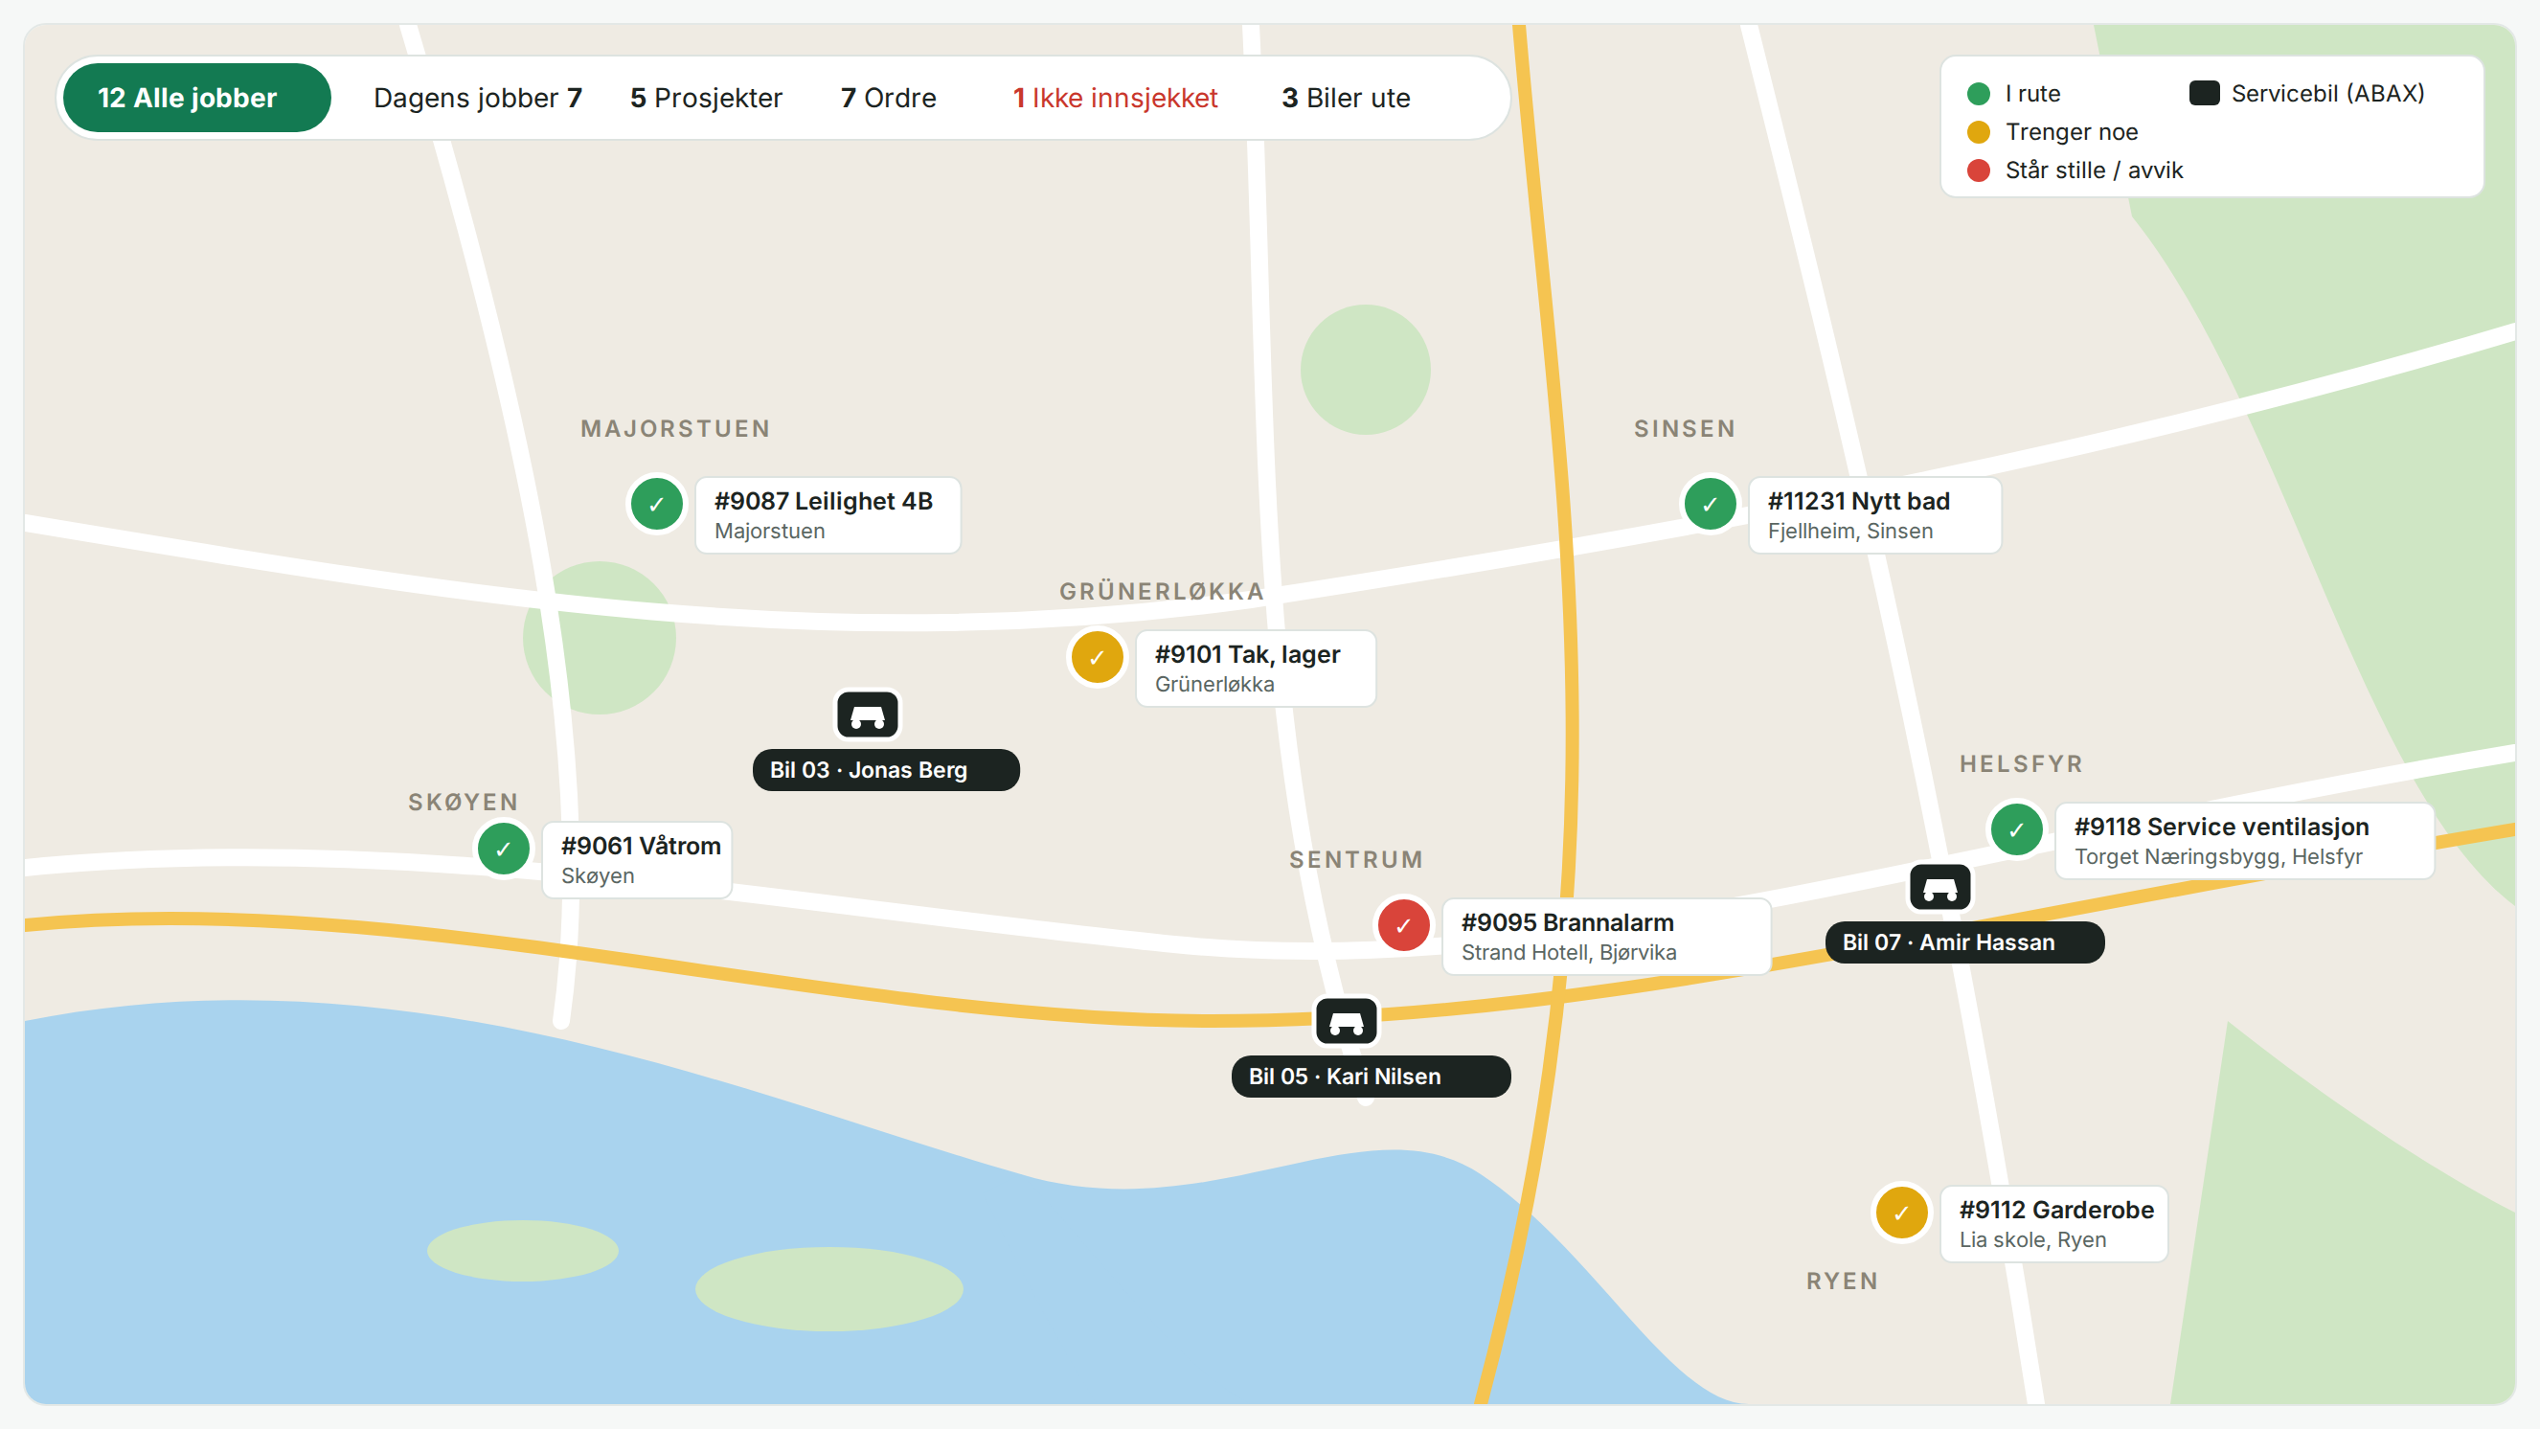Click green marker for #11231 Nytt bad
The width and height of the screenshot is (2540, 1429).
click(1710, 504)
